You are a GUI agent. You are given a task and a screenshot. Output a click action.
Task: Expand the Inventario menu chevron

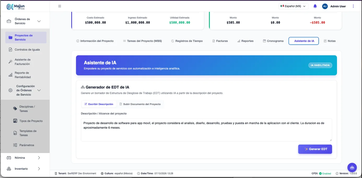tap(39, 169)
